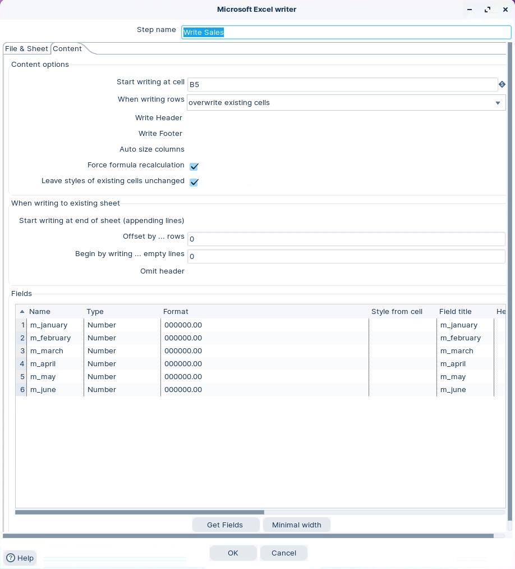515x569 pixels.
Task: Click the Format column header
Action: (176, 312)
